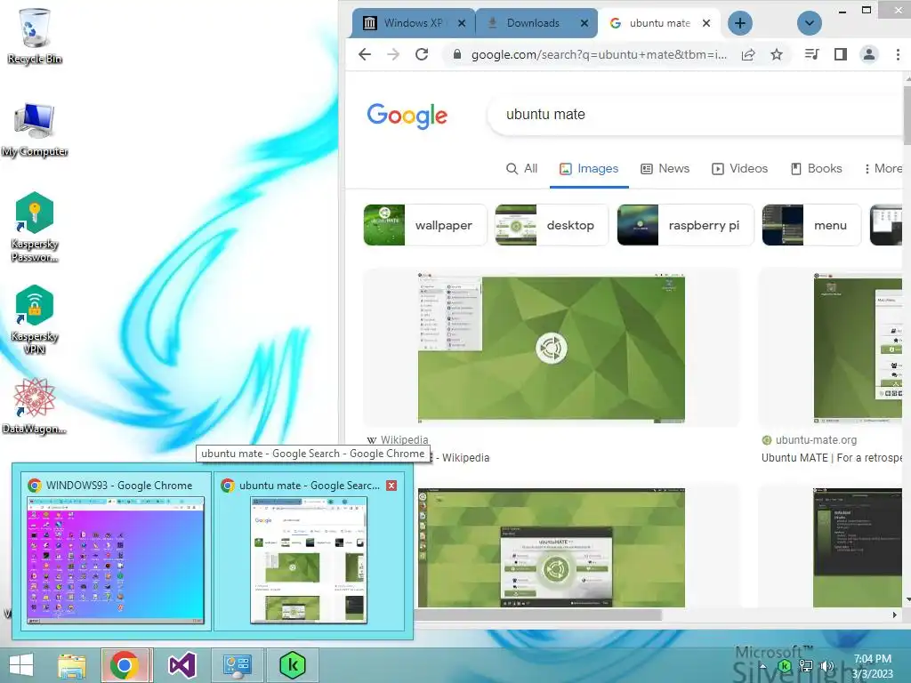Image resolution: width=911 pixels, height=683 pixels.
Task: Filter images by menu chip
Action: (x=811, y=225)
